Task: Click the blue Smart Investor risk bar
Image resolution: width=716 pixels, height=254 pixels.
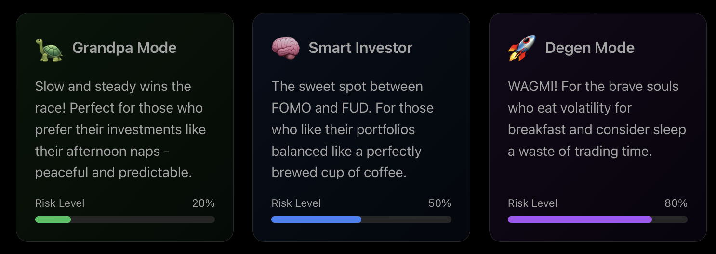Action: tap(316, 219)
